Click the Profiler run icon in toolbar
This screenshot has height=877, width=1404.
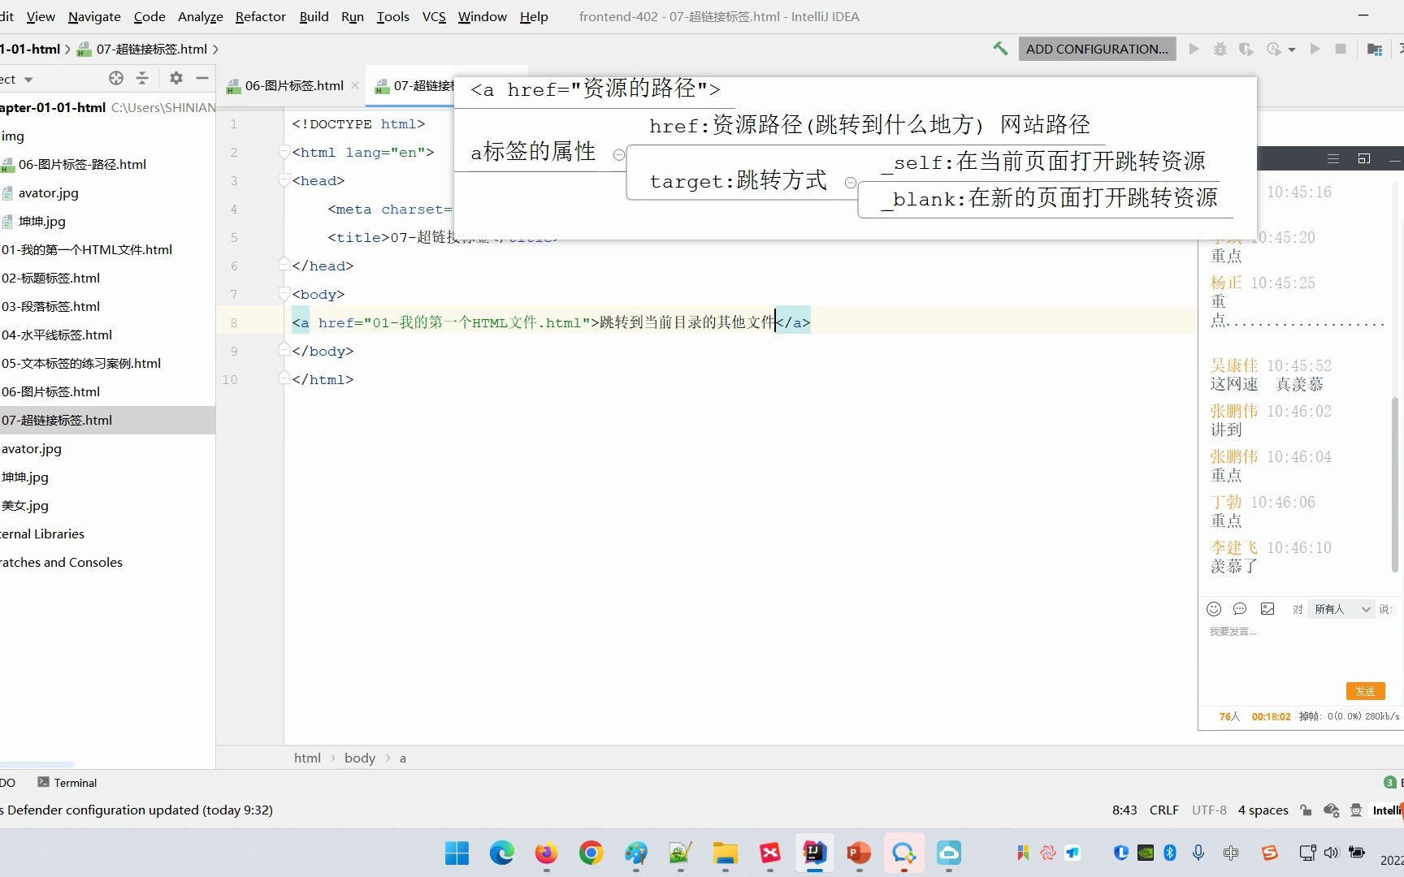1273,49
